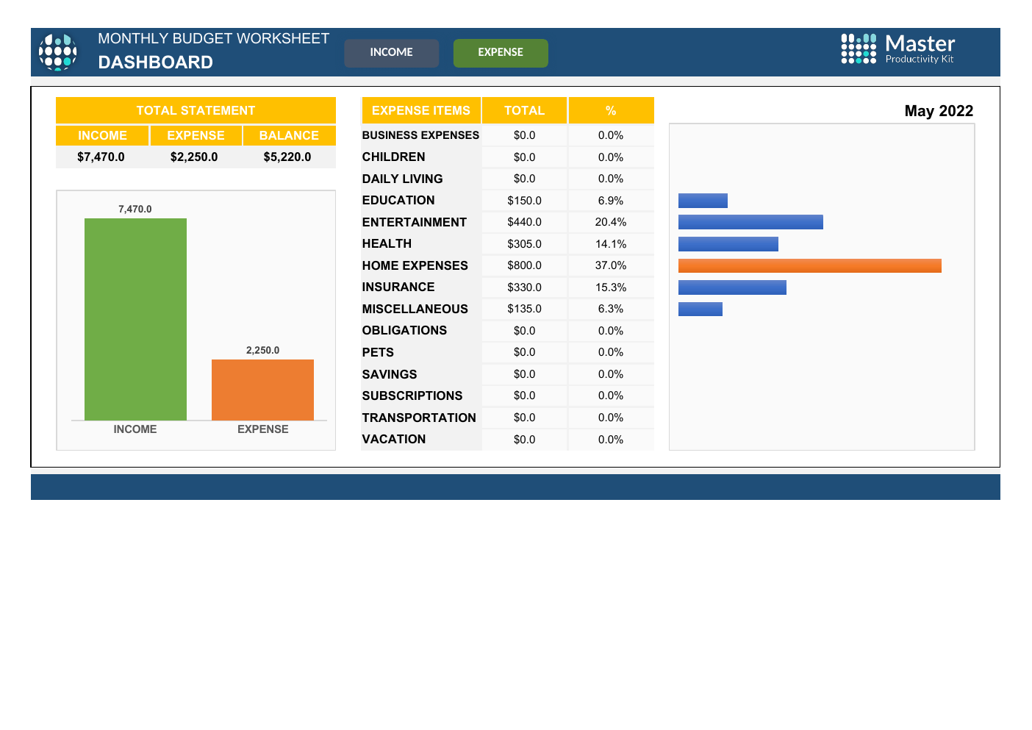Image resolution: width=1032 pixels, height=730 pixels.
Task: Click the $5,220.0 balance value
Action: 287,157
